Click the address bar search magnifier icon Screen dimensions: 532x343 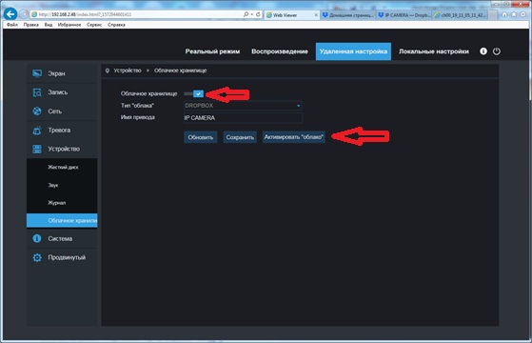[246, 14]
